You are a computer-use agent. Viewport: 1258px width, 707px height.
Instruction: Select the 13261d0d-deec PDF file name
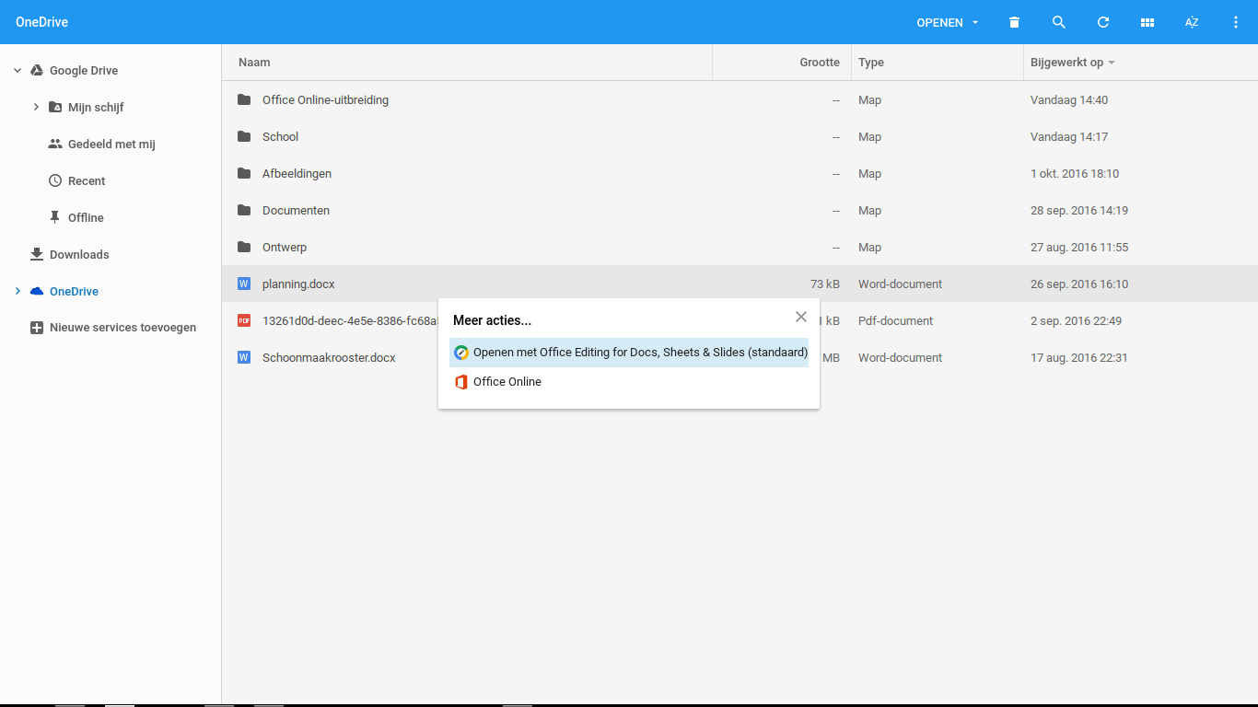coord(350,320)
